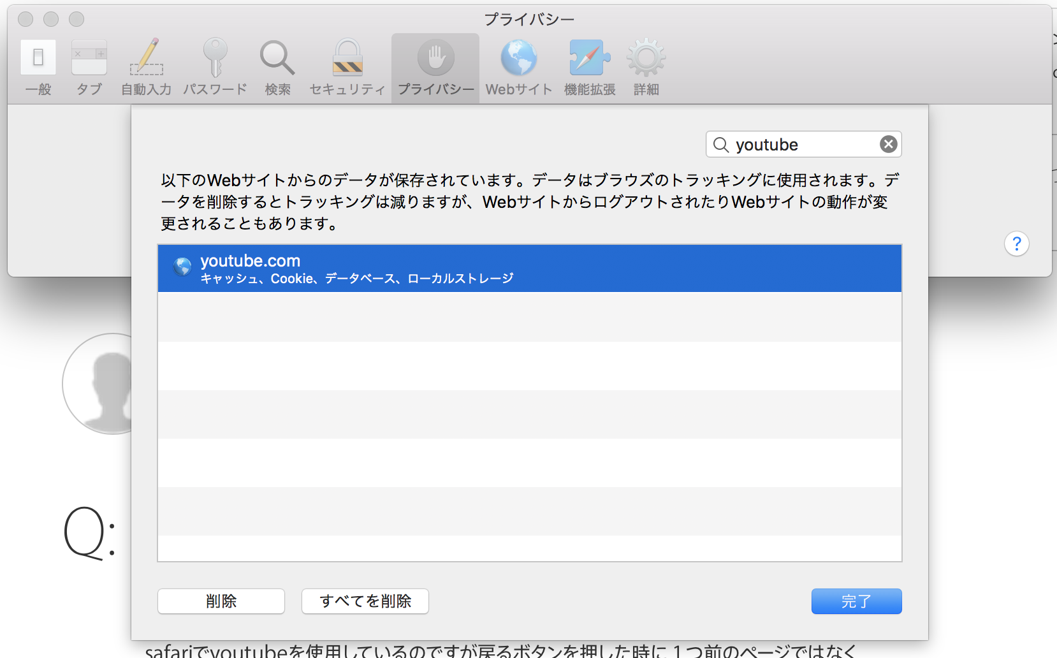Click the magnifier icon in search field
The width and height of the screenshot is (1057, 658).
click(721, 145)
